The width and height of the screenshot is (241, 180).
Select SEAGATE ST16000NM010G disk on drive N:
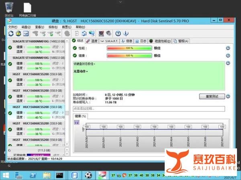pos(37,46)
